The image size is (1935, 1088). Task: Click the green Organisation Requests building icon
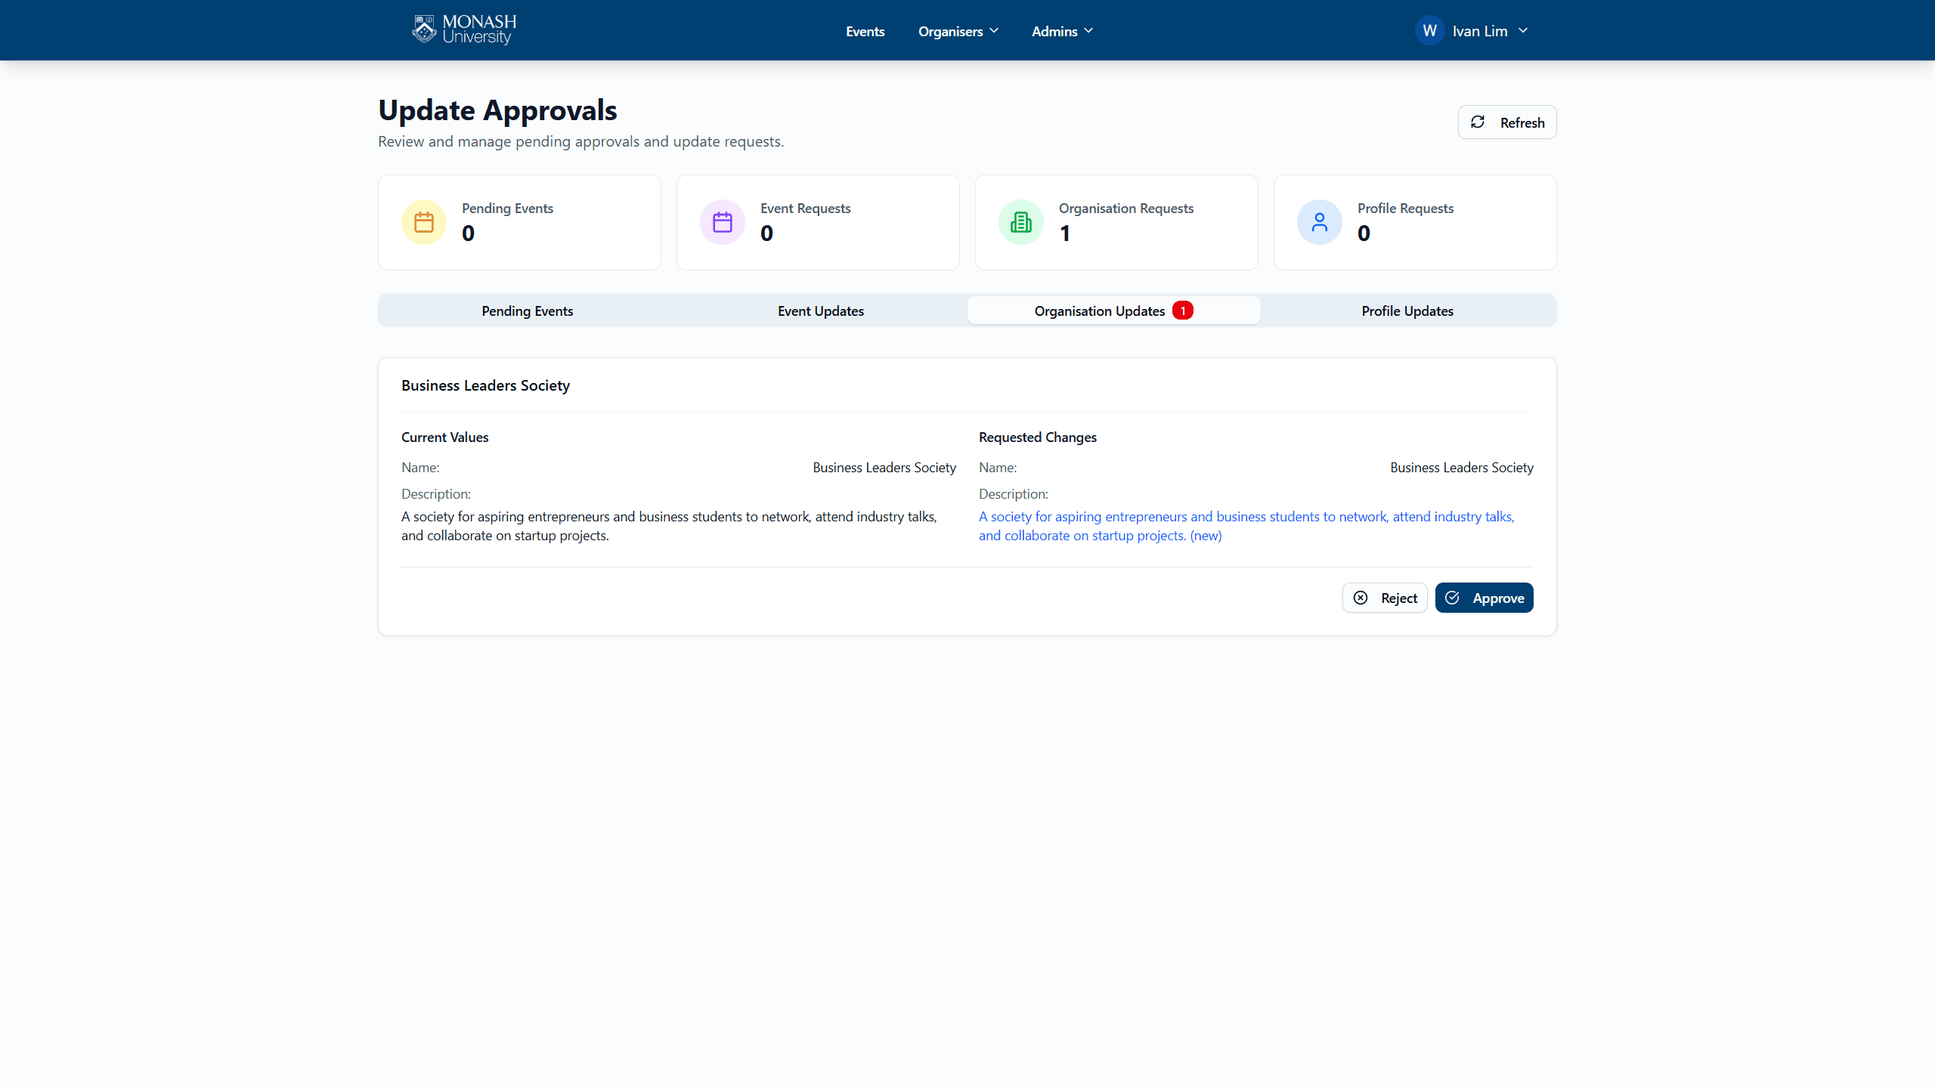coord(1021,222)
